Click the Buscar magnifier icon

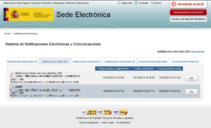point(152,3)
